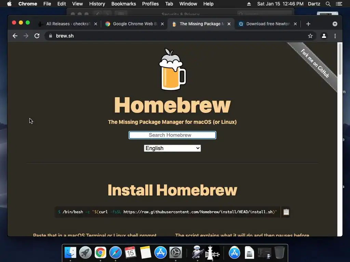Open the File menu
350x262 pixels.
pos(47,4)
